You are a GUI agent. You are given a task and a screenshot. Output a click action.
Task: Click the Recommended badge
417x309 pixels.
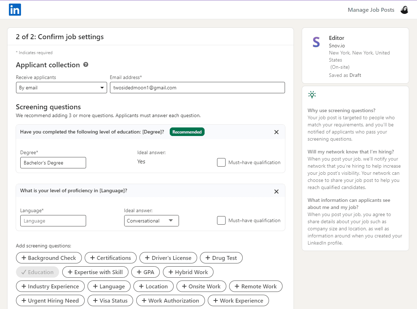[x=187, y=132]
